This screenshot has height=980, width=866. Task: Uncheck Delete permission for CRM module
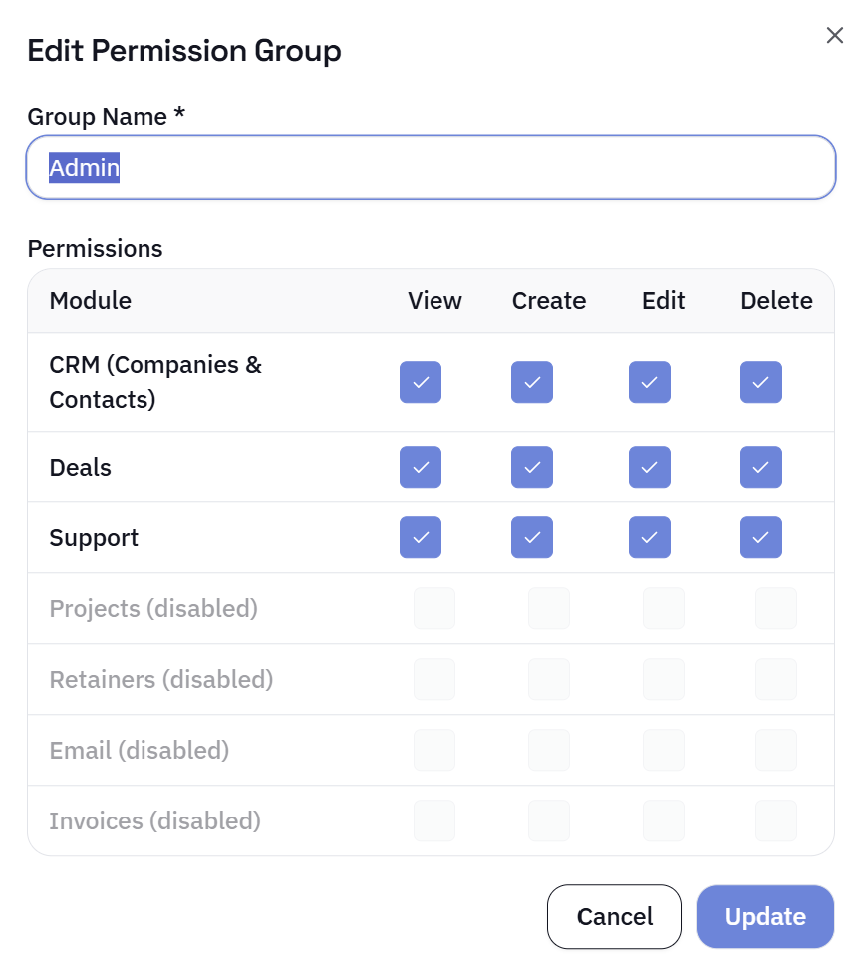(760, 382)
